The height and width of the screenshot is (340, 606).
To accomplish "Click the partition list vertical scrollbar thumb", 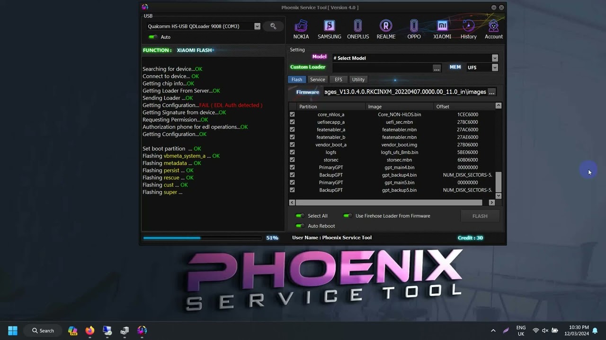I will point(498,181).
